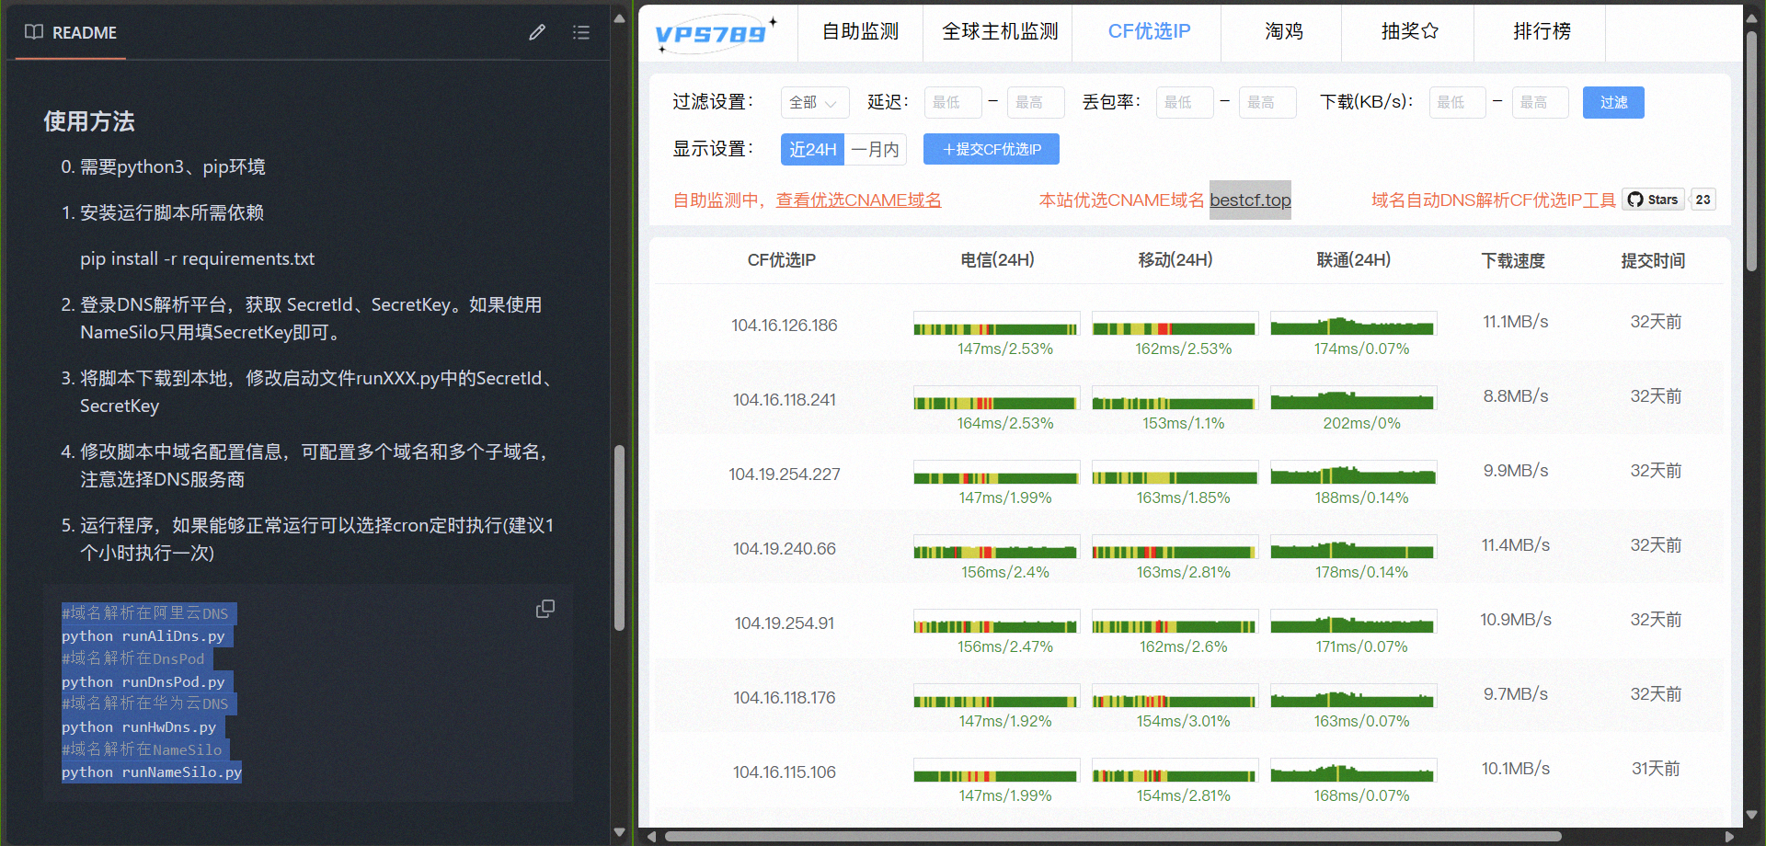This screenshot has height=846, width=1766.
Task: Open the 排行榜 menu item
Action: point(1542,31)
